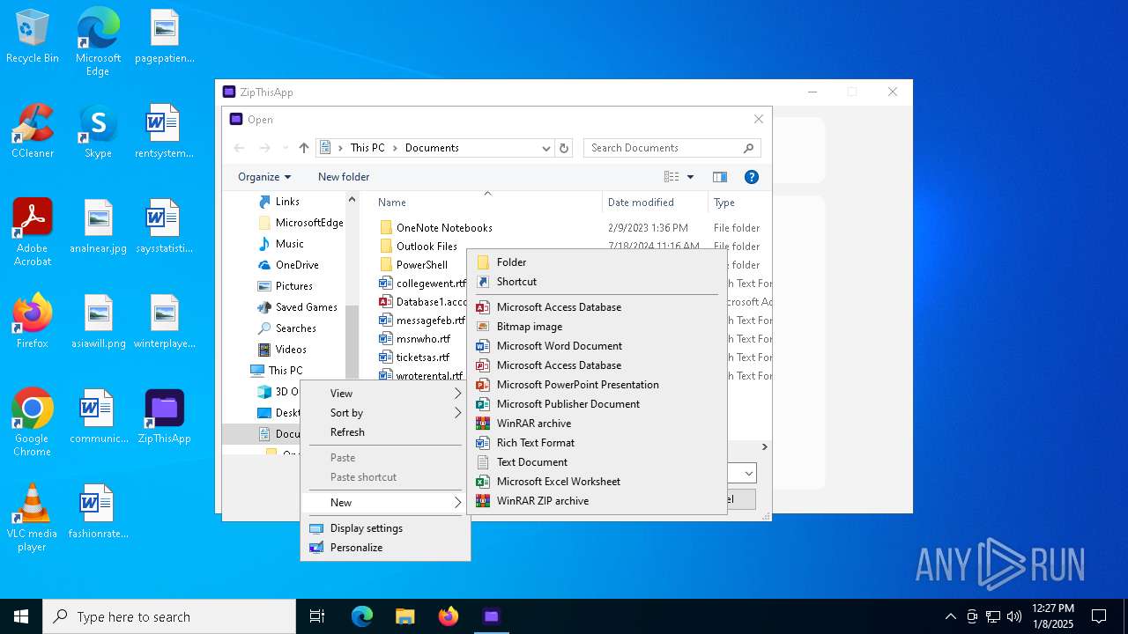Launch Adobe Acrobat from the desktop
1128x634 pixels.
[x=33, y=233]
